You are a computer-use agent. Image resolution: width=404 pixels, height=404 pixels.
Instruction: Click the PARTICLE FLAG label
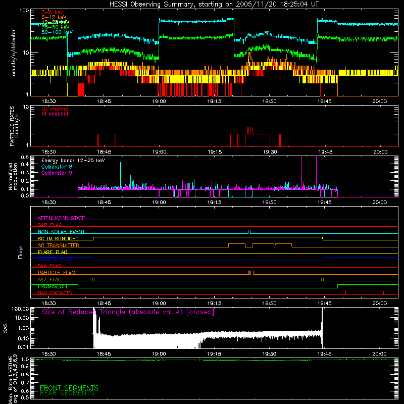click(x=57, y=272)
